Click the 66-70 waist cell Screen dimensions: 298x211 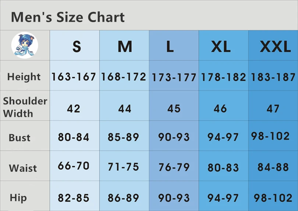(x=74, y=166)
